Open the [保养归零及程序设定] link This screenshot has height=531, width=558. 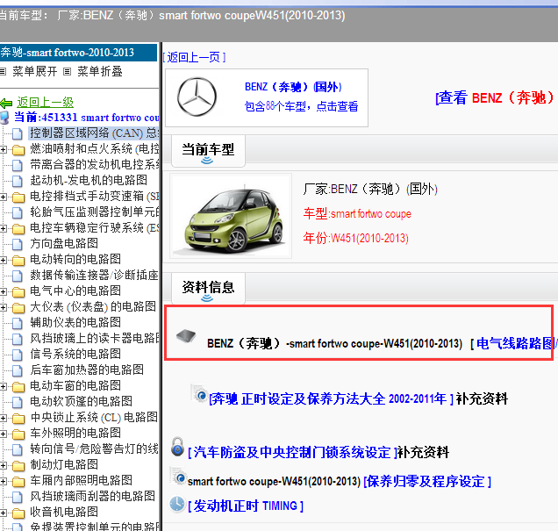coord(427,482)
